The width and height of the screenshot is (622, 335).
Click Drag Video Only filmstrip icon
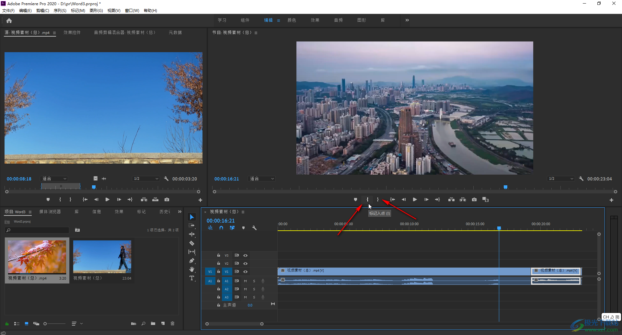(x=96, y=179)
